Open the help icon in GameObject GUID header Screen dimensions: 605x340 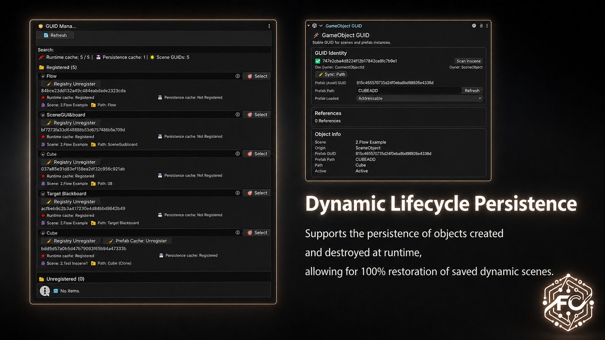click(x=474, y=26)
